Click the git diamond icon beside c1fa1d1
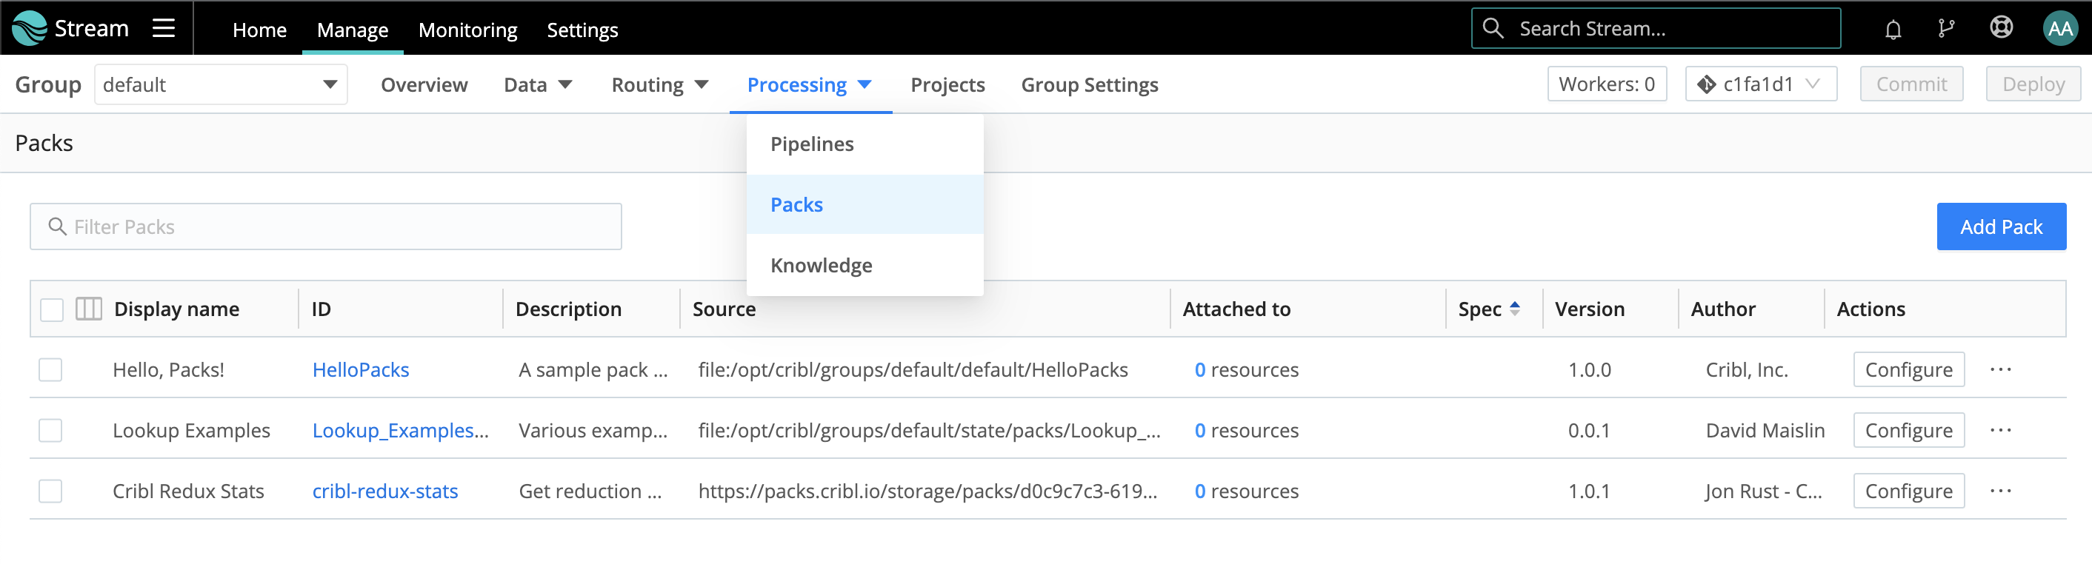 coord(1706,84)
